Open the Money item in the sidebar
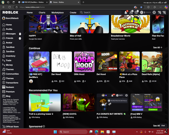The image size is (169, 135). point(7,65)
